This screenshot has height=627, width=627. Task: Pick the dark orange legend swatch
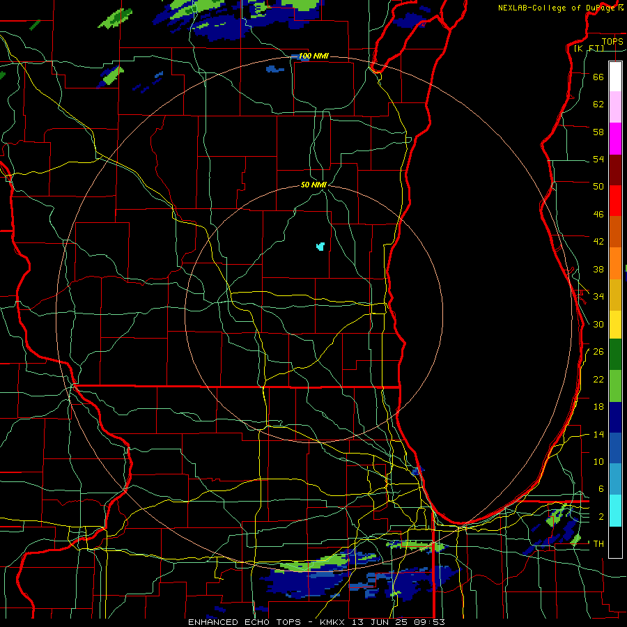coord(615,232)
